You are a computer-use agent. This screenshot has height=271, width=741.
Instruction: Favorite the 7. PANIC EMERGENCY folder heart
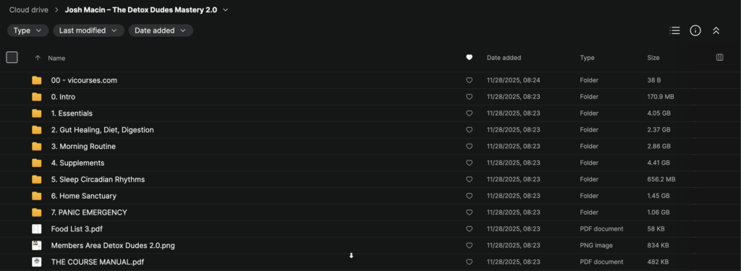point(469,212)
